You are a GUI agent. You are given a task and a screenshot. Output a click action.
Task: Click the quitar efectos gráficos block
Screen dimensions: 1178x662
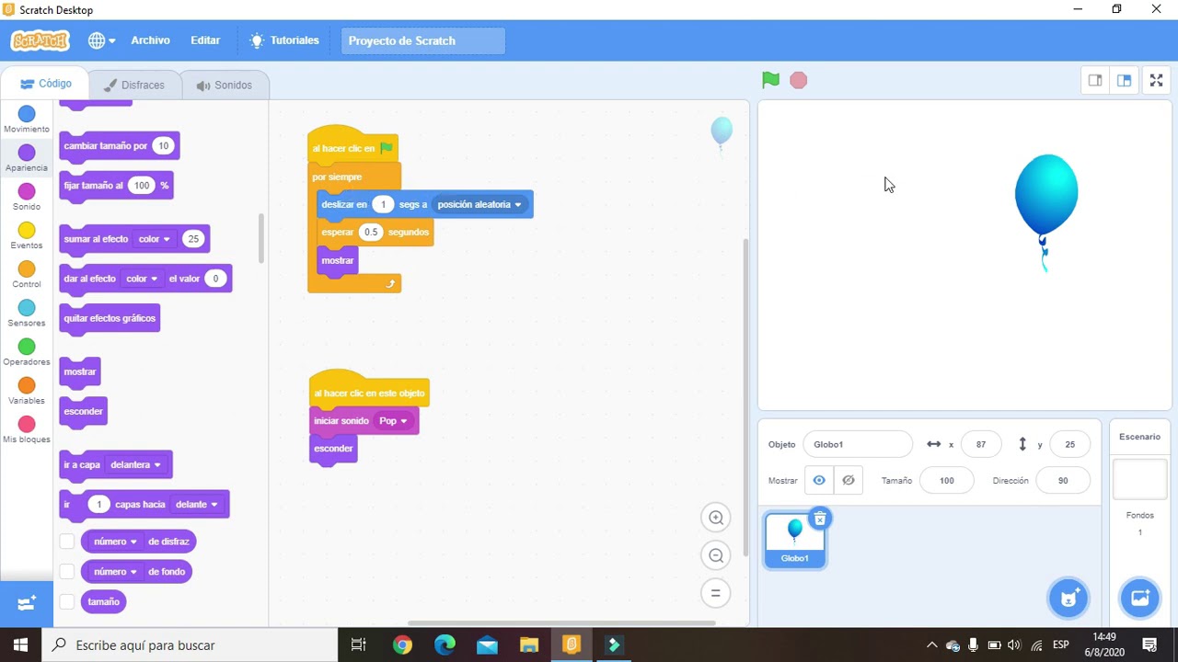110,318
